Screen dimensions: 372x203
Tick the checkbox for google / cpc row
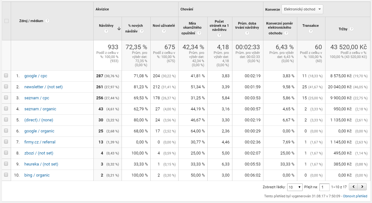coord(6,76)
